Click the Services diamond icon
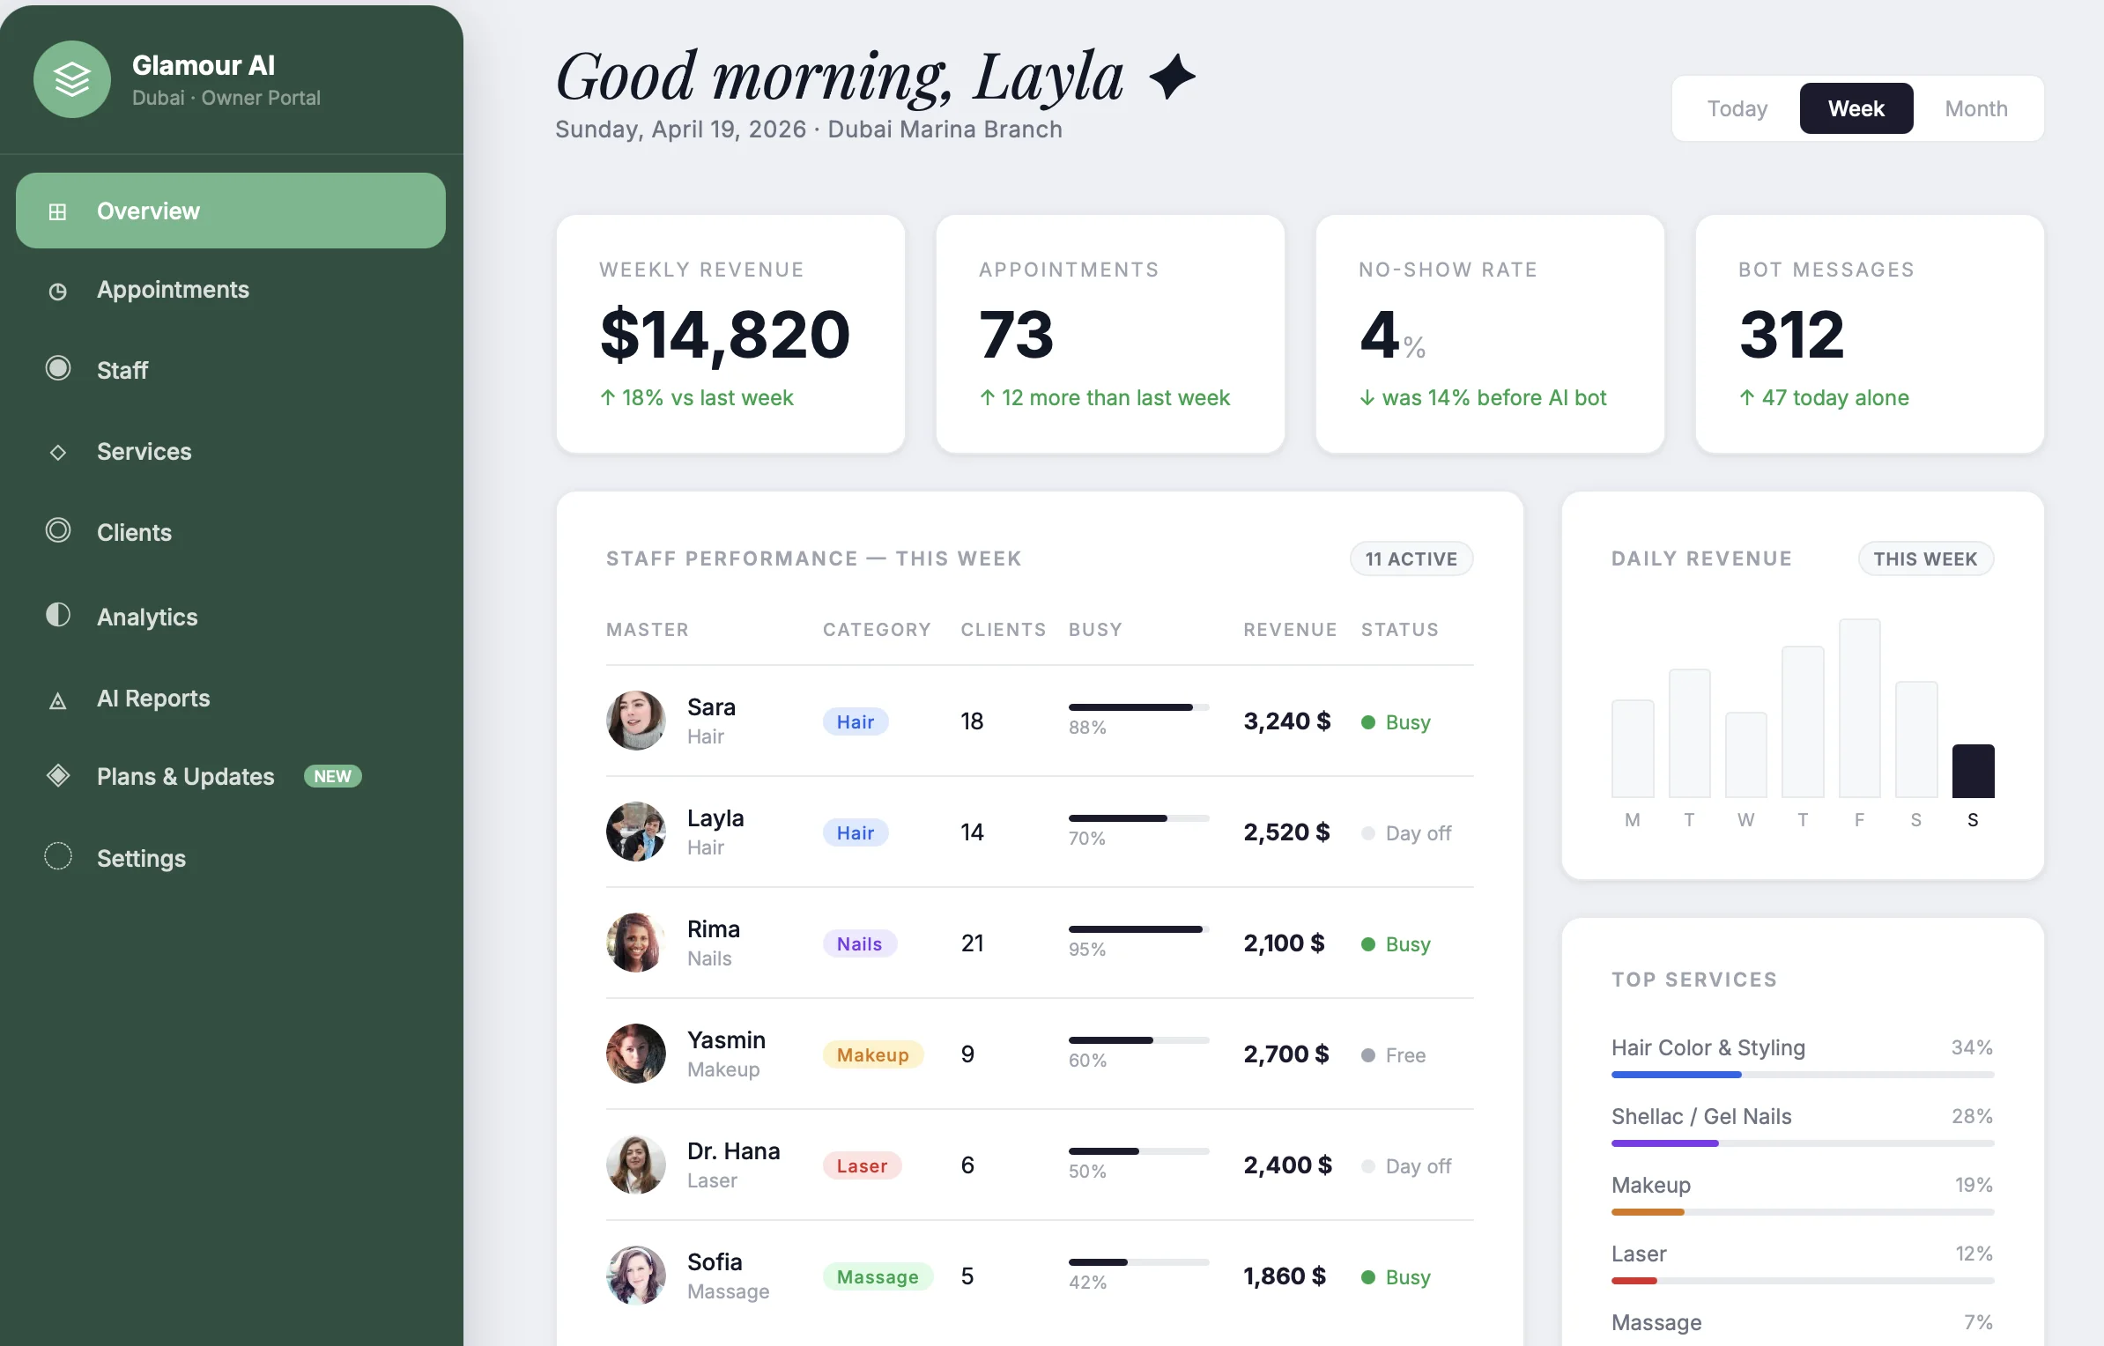This screenshot has width=2104, height=1346. click(58, 452)
